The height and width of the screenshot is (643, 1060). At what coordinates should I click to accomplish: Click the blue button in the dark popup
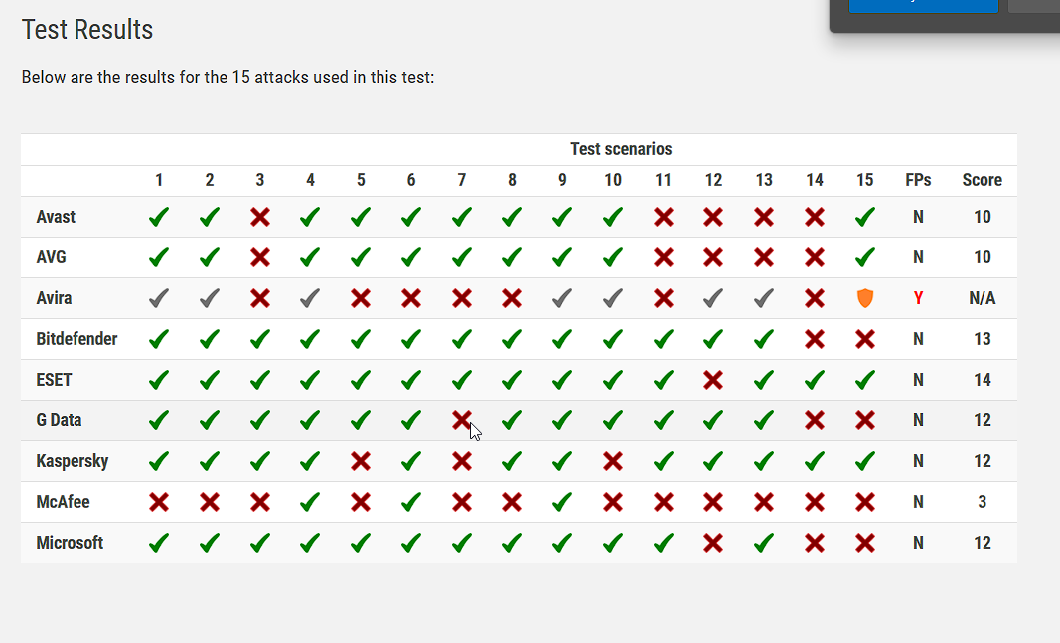(x=923, y=6)
